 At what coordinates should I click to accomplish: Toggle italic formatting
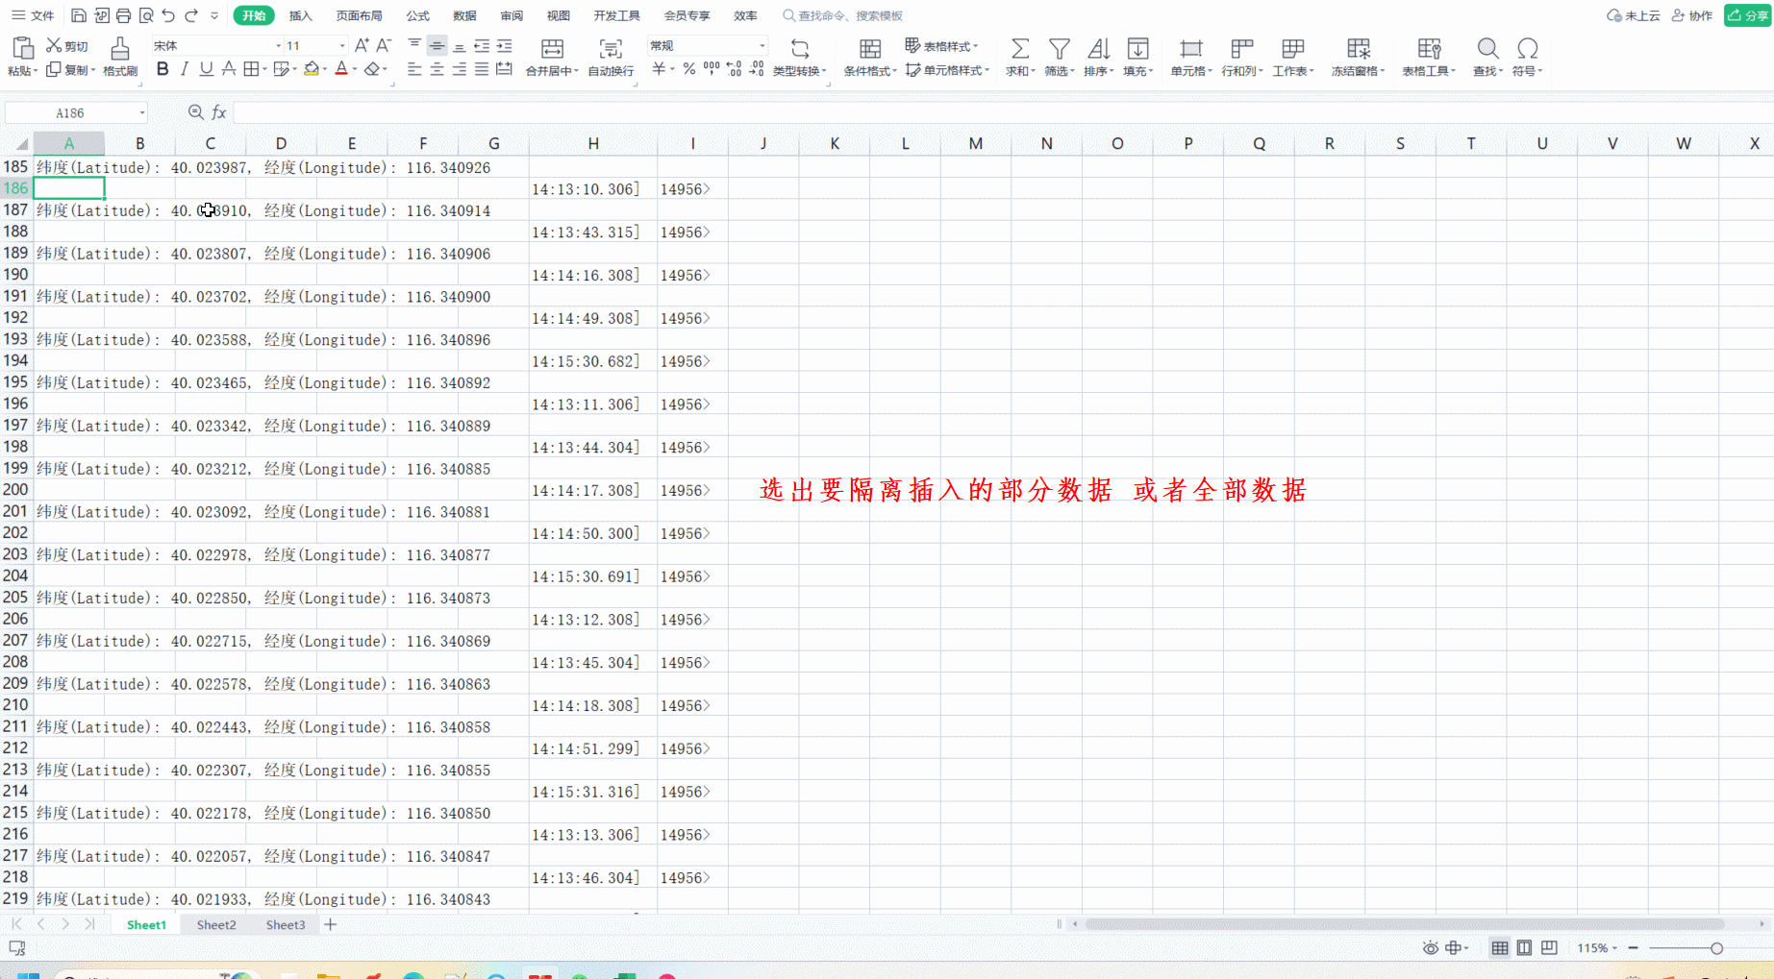tap(184, 68)
